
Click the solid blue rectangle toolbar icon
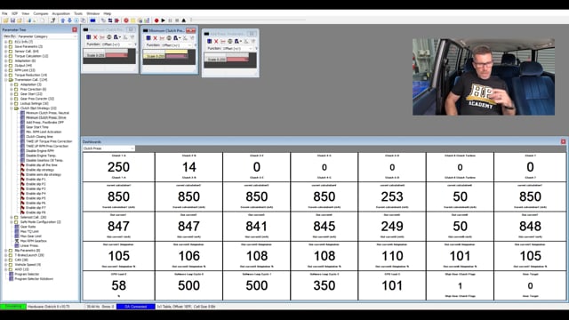92,20
